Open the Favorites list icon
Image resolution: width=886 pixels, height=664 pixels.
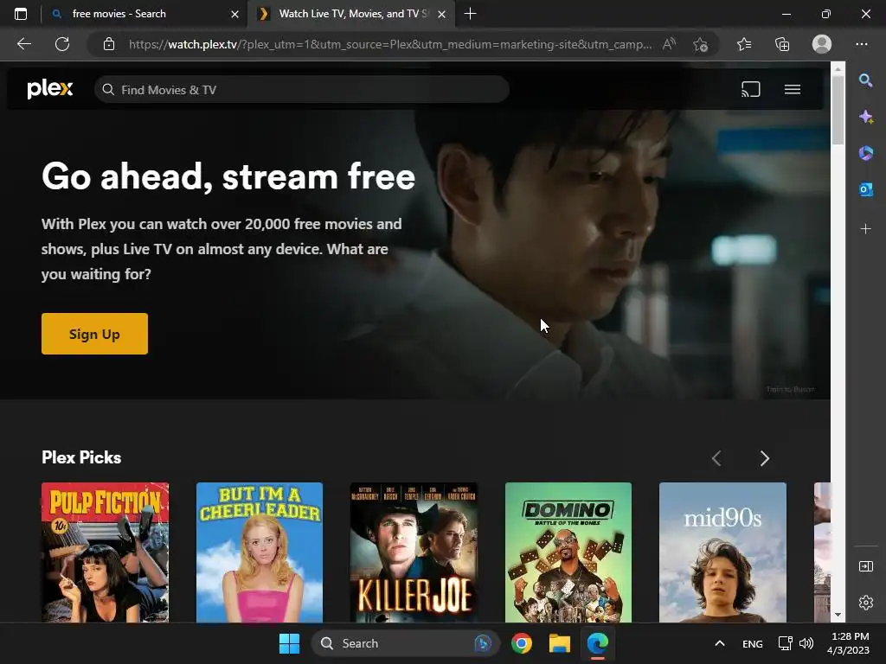pyautogui.click(x=744, y=44)
